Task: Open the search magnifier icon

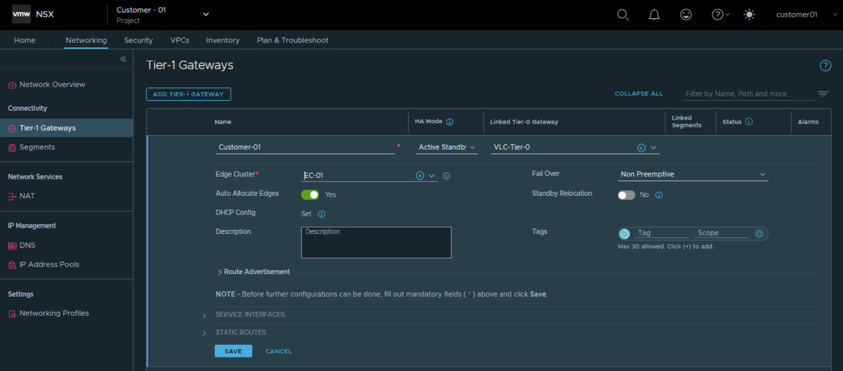Action: [623, 15]
